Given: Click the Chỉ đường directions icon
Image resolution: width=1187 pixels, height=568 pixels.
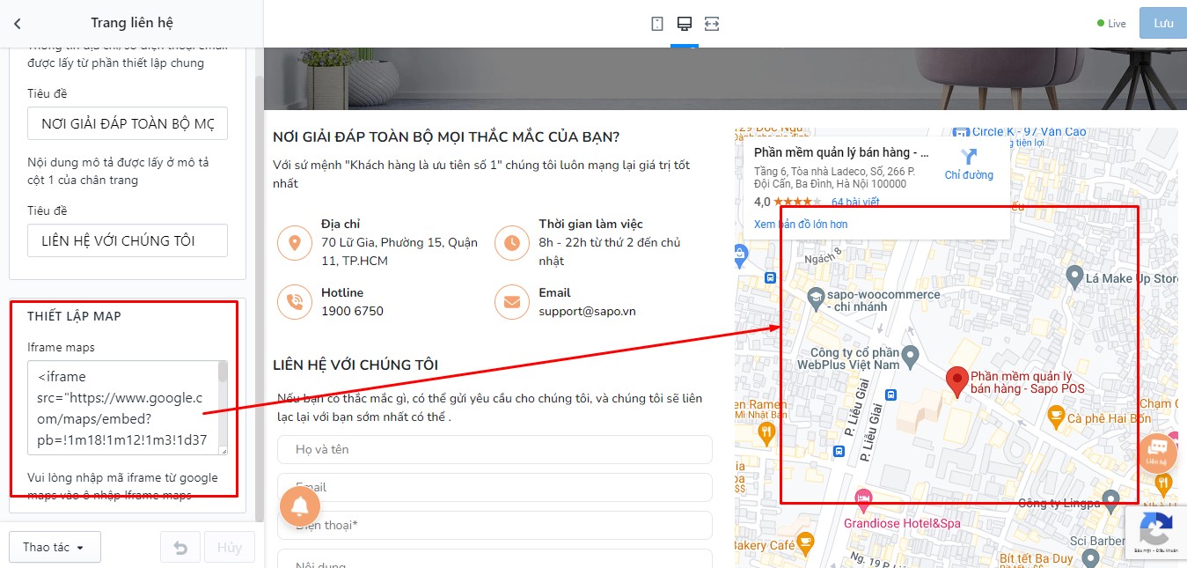Looking at the screenshot, I should pyautogui.click(x=969, y=158).
